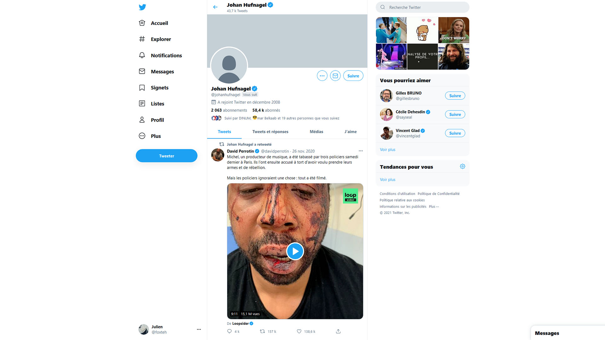Click the Twitter bird logo
Image resolution: width=605 pixels, height=340 pixels.
142,7
